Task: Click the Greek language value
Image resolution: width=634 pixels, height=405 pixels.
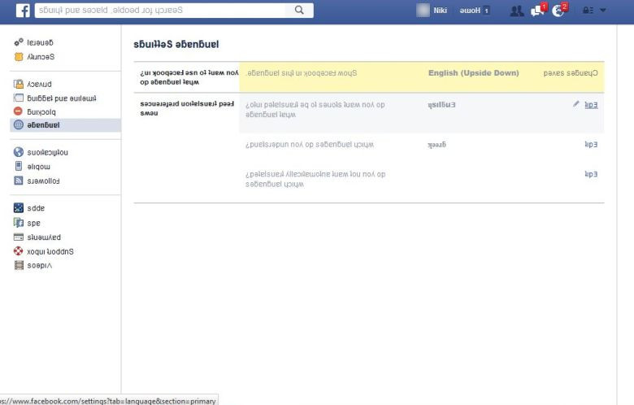Action: click(436, 145)
